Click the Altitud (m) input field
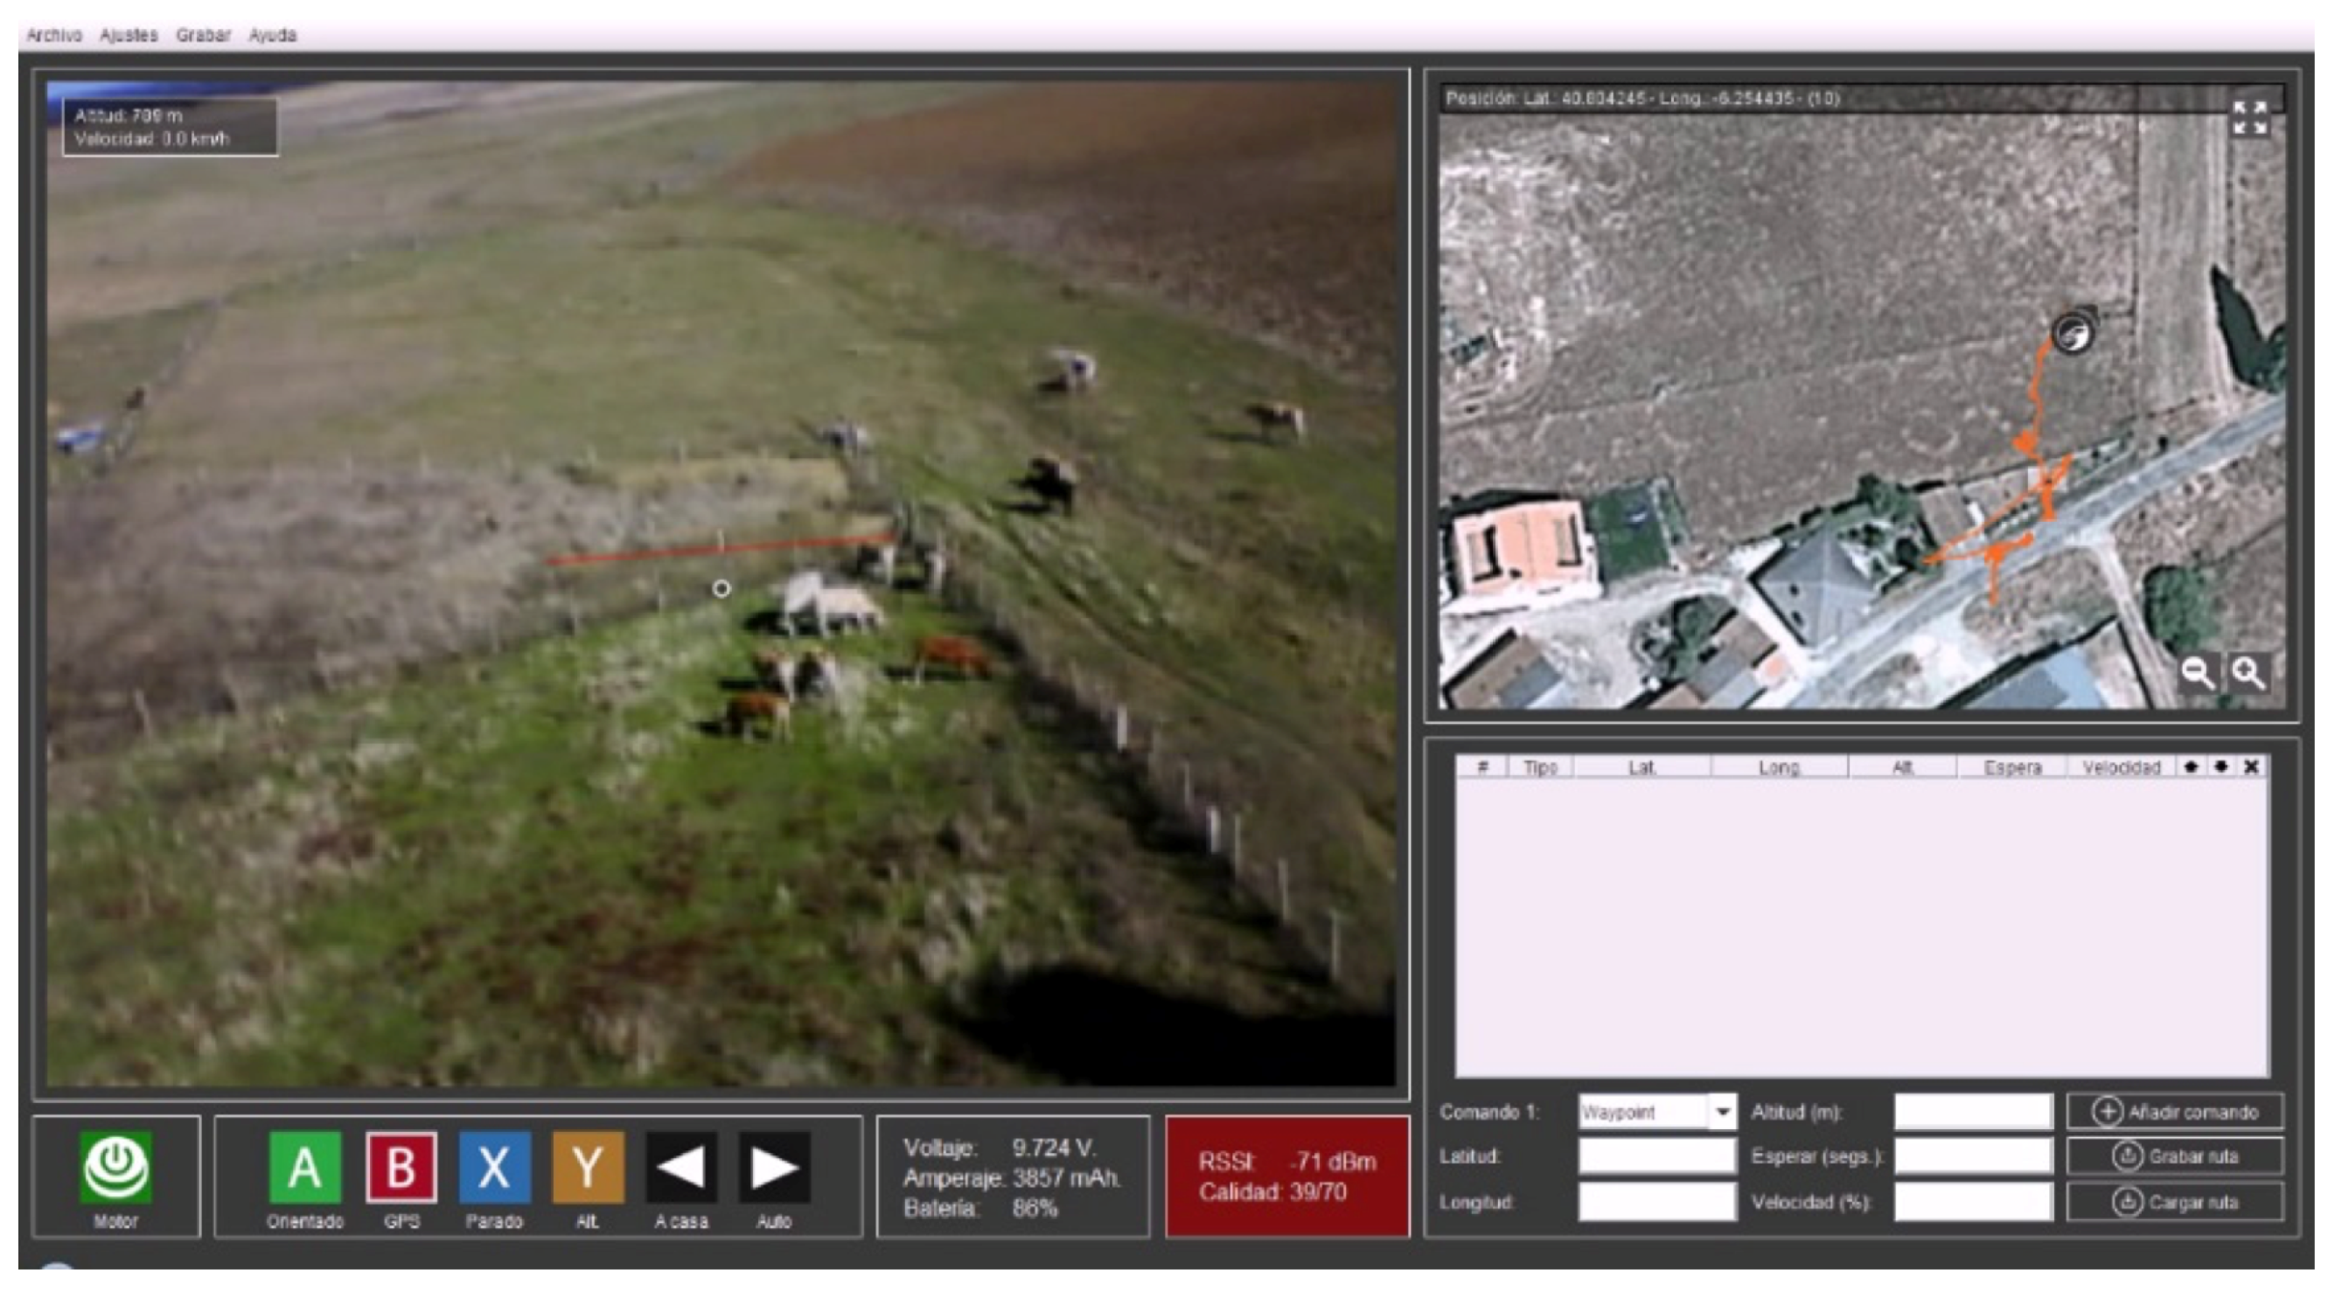The image size is (2335, 1297). coord(1973,1112)
